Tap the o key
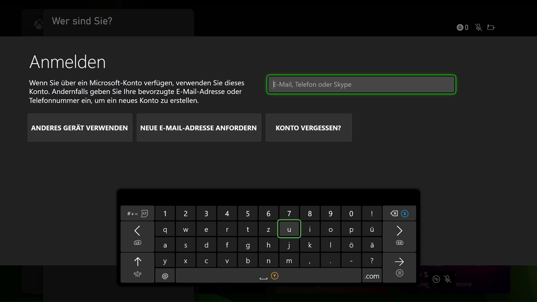Viewport: 537px width, 302px height. pyautogui.click(x=331, y=229)
